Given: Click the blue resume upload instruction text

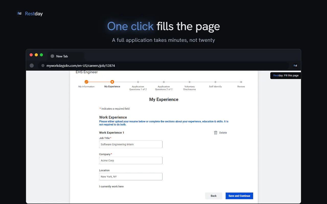Looking at the screenshot, I should coord(164,123).
